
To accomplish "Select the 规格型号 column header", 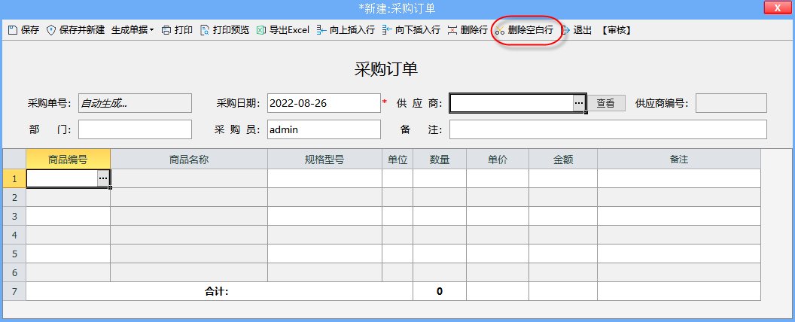I will pyautogui.click(x=325, y=159).
